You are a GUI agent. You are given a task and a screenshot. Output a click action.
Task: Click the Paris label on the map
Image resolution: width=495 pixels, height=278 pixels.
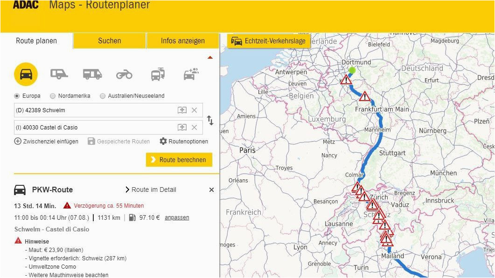click(x=247, y=150)
